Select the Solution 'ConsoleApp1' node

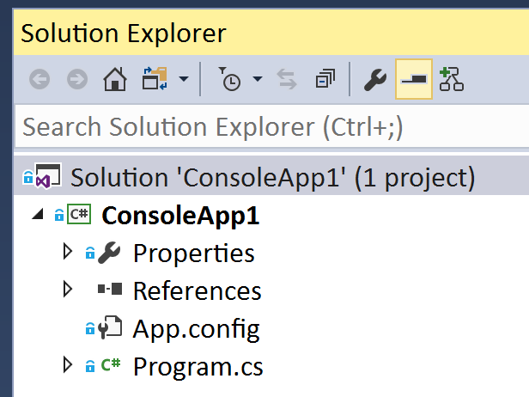(x=272, y=178)
